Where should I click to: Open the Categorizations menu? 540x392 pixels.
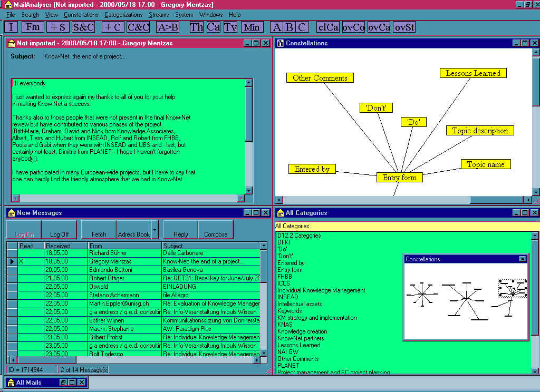(x=123, y=15)
